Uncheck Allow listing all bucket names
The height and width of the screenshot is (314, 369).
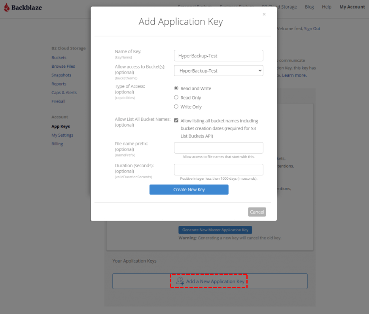pos(176,121)
